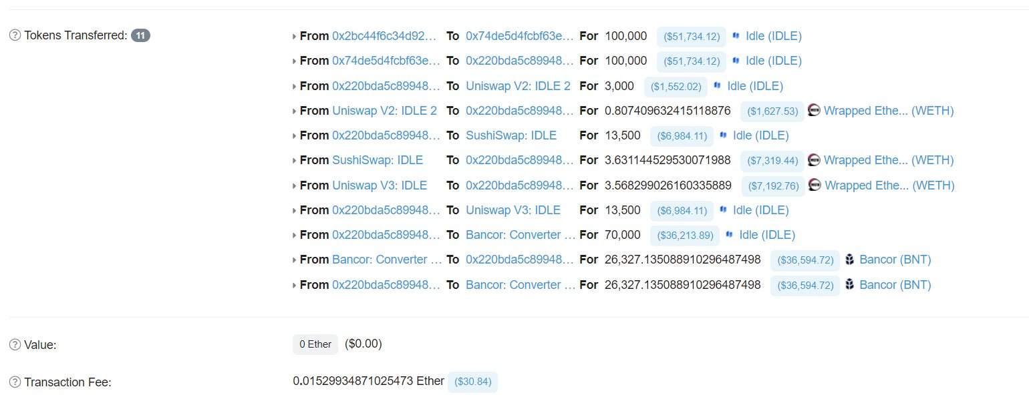This screenshot has height=407, width=1029.
Task: Open recipient address 0x74de5d4fcbf63e in first row
Action: pos(520,36)
